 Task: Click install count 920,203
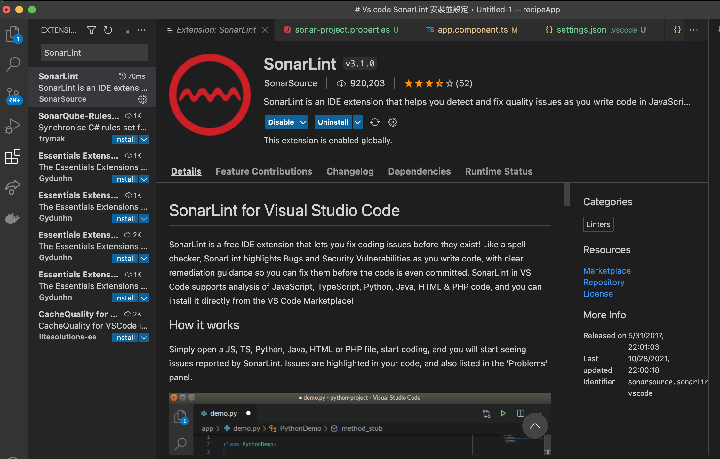tap(361, 83)
